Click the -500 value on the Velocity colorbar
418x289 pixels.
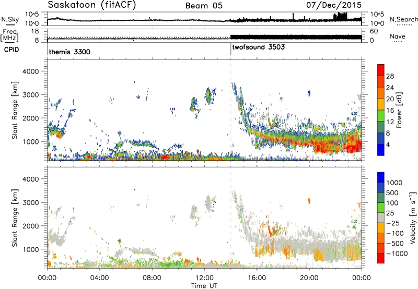click(x=395, y=243)
